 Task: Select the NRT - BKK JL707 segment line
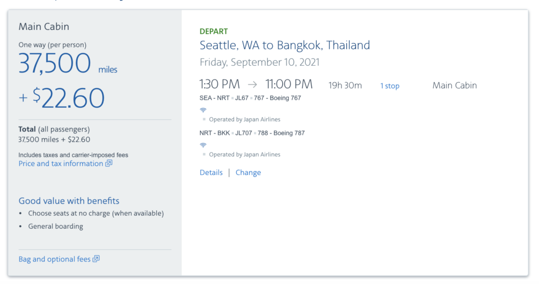pos(252,133)
